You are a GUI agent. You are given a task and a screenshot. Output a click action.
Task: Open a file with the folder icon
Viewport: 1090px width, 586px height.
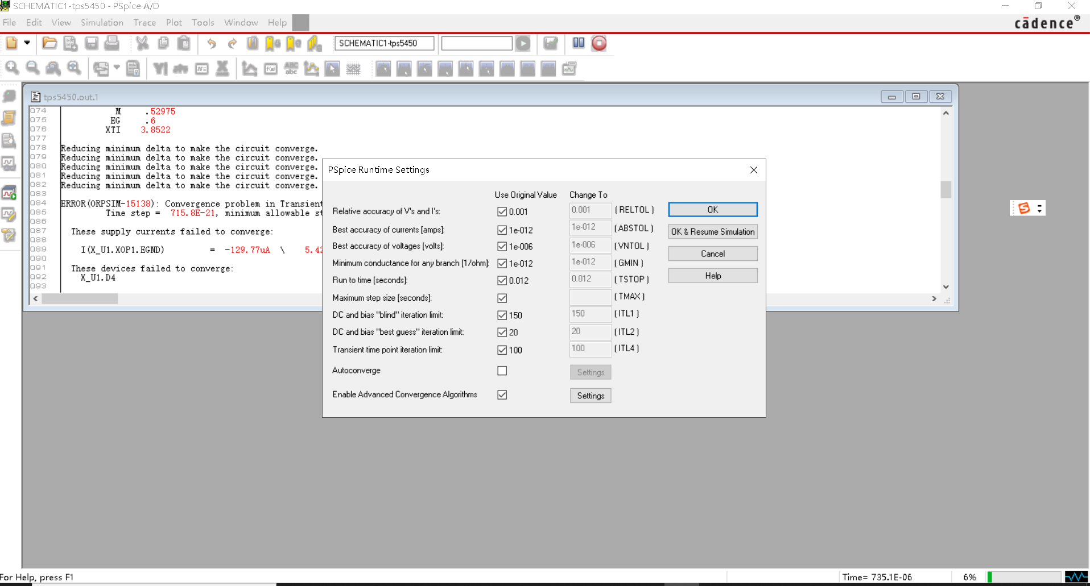tap(49, 43)
